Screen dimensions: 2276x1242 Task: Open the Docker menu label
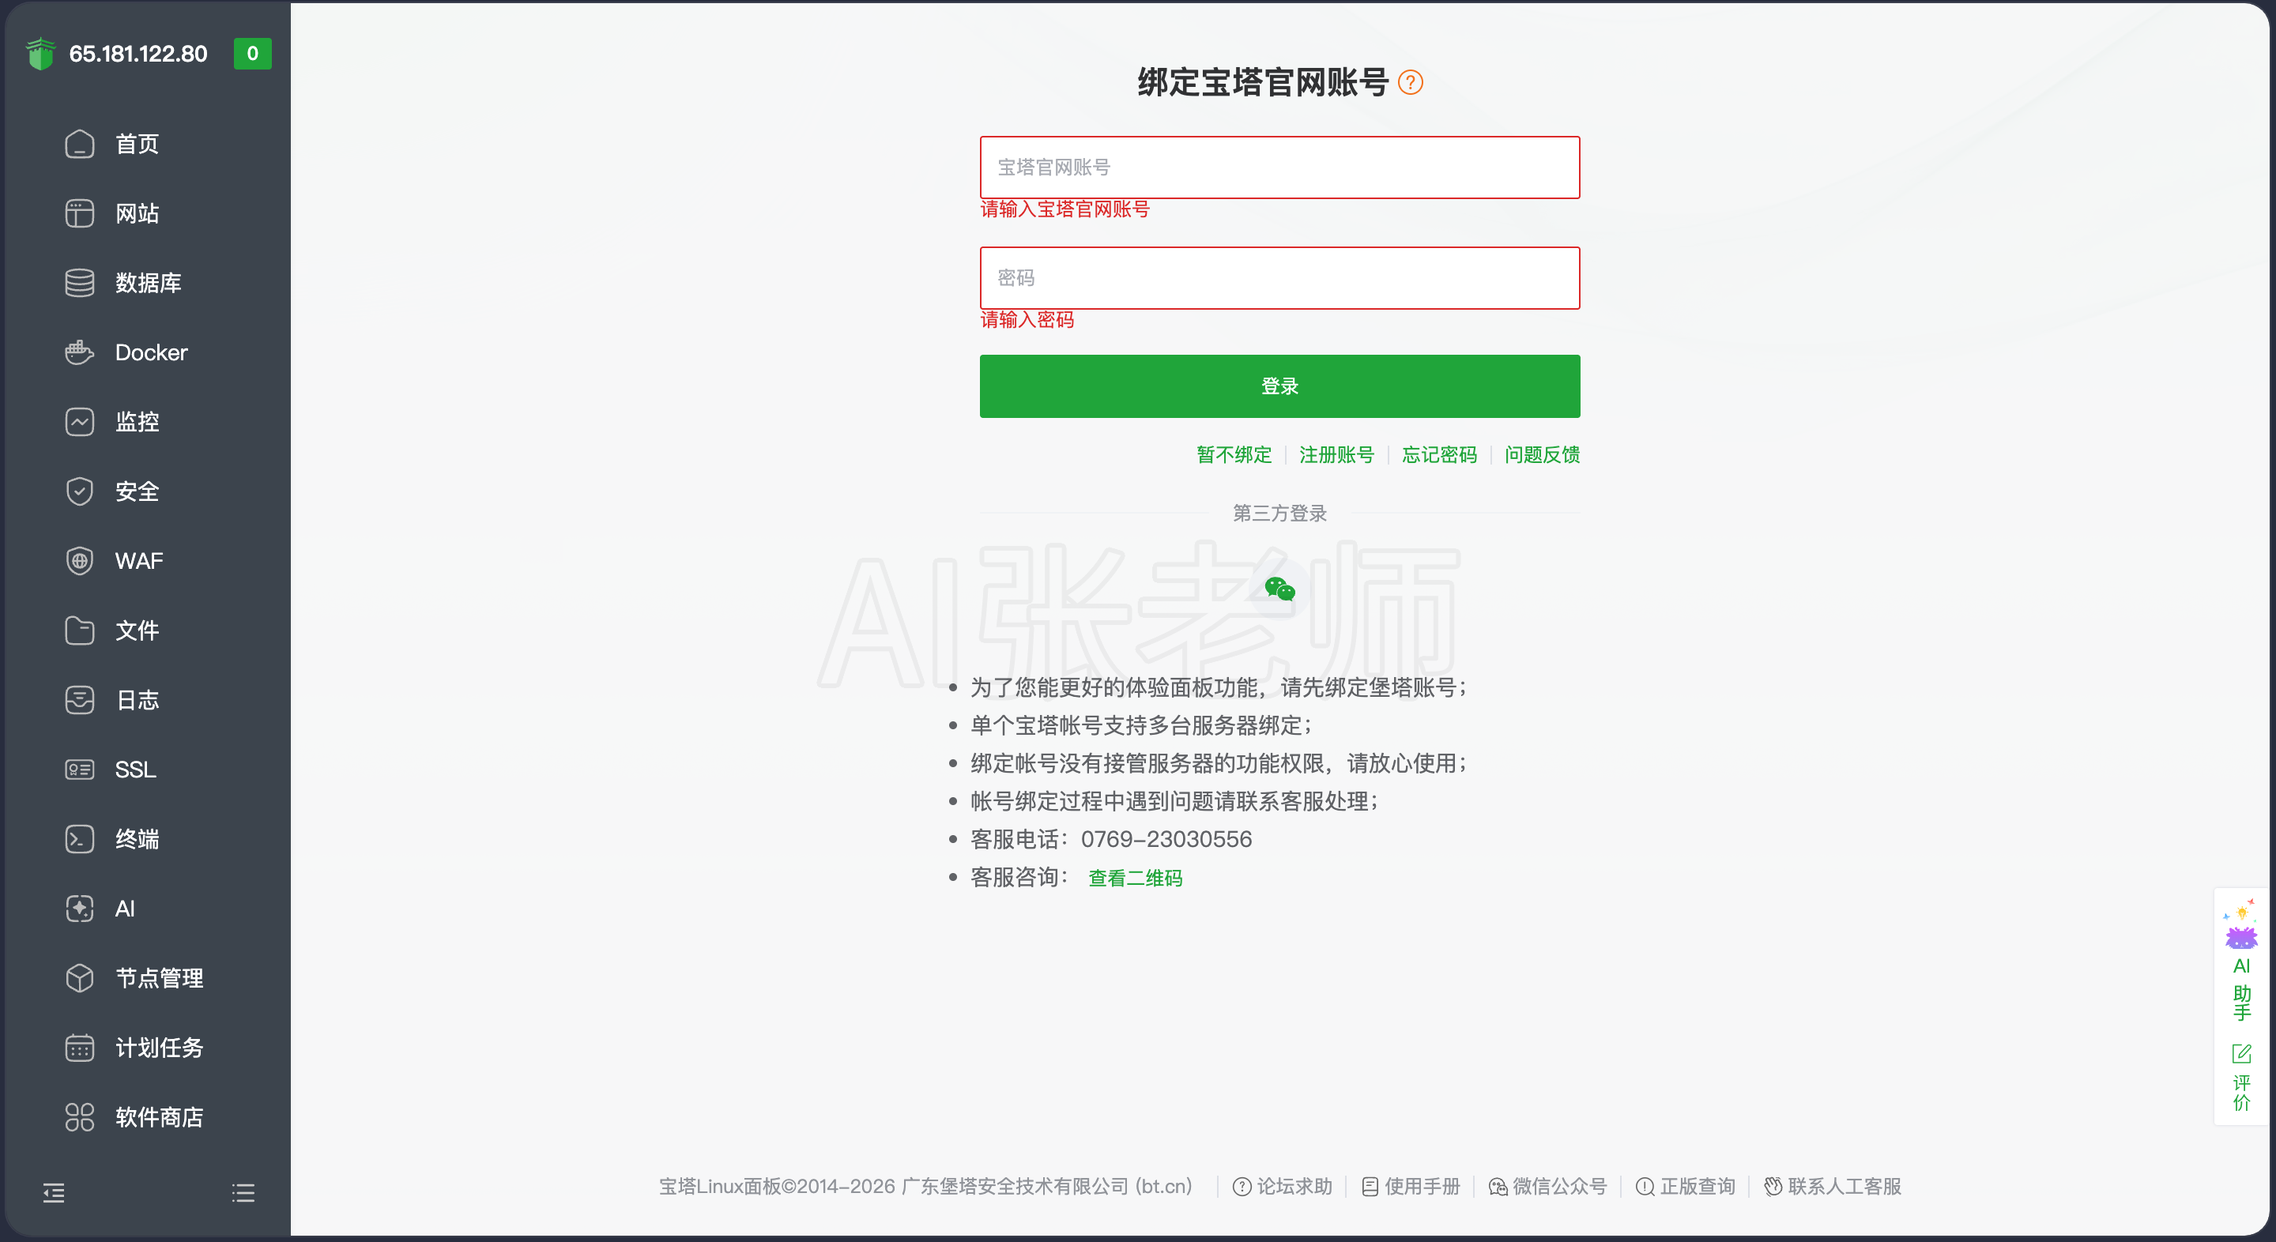pos(151,352)
